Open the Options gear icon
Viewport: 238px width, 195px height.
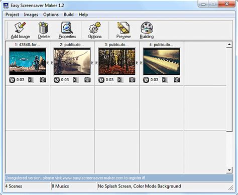point(95,28)
